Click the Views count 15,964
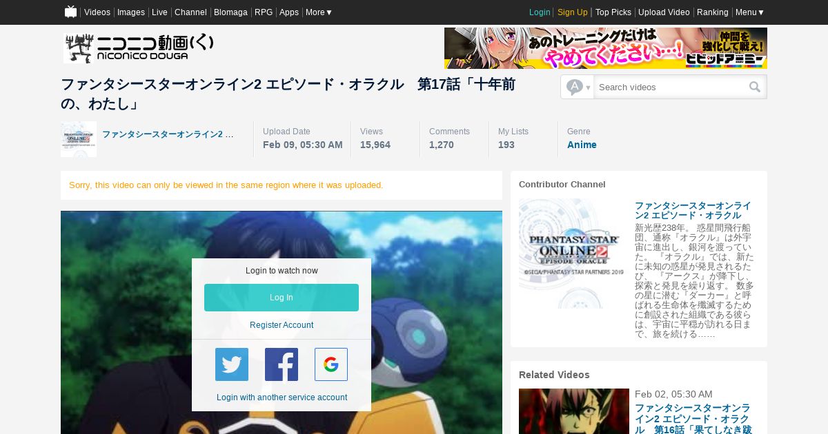Screen dimensions: 828x434 pyautogui.click(x=375, y=145)
